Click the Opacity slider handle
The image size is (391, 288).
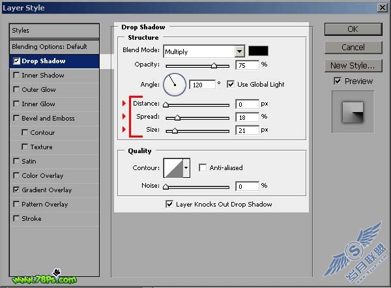click(x=214, y=66)
